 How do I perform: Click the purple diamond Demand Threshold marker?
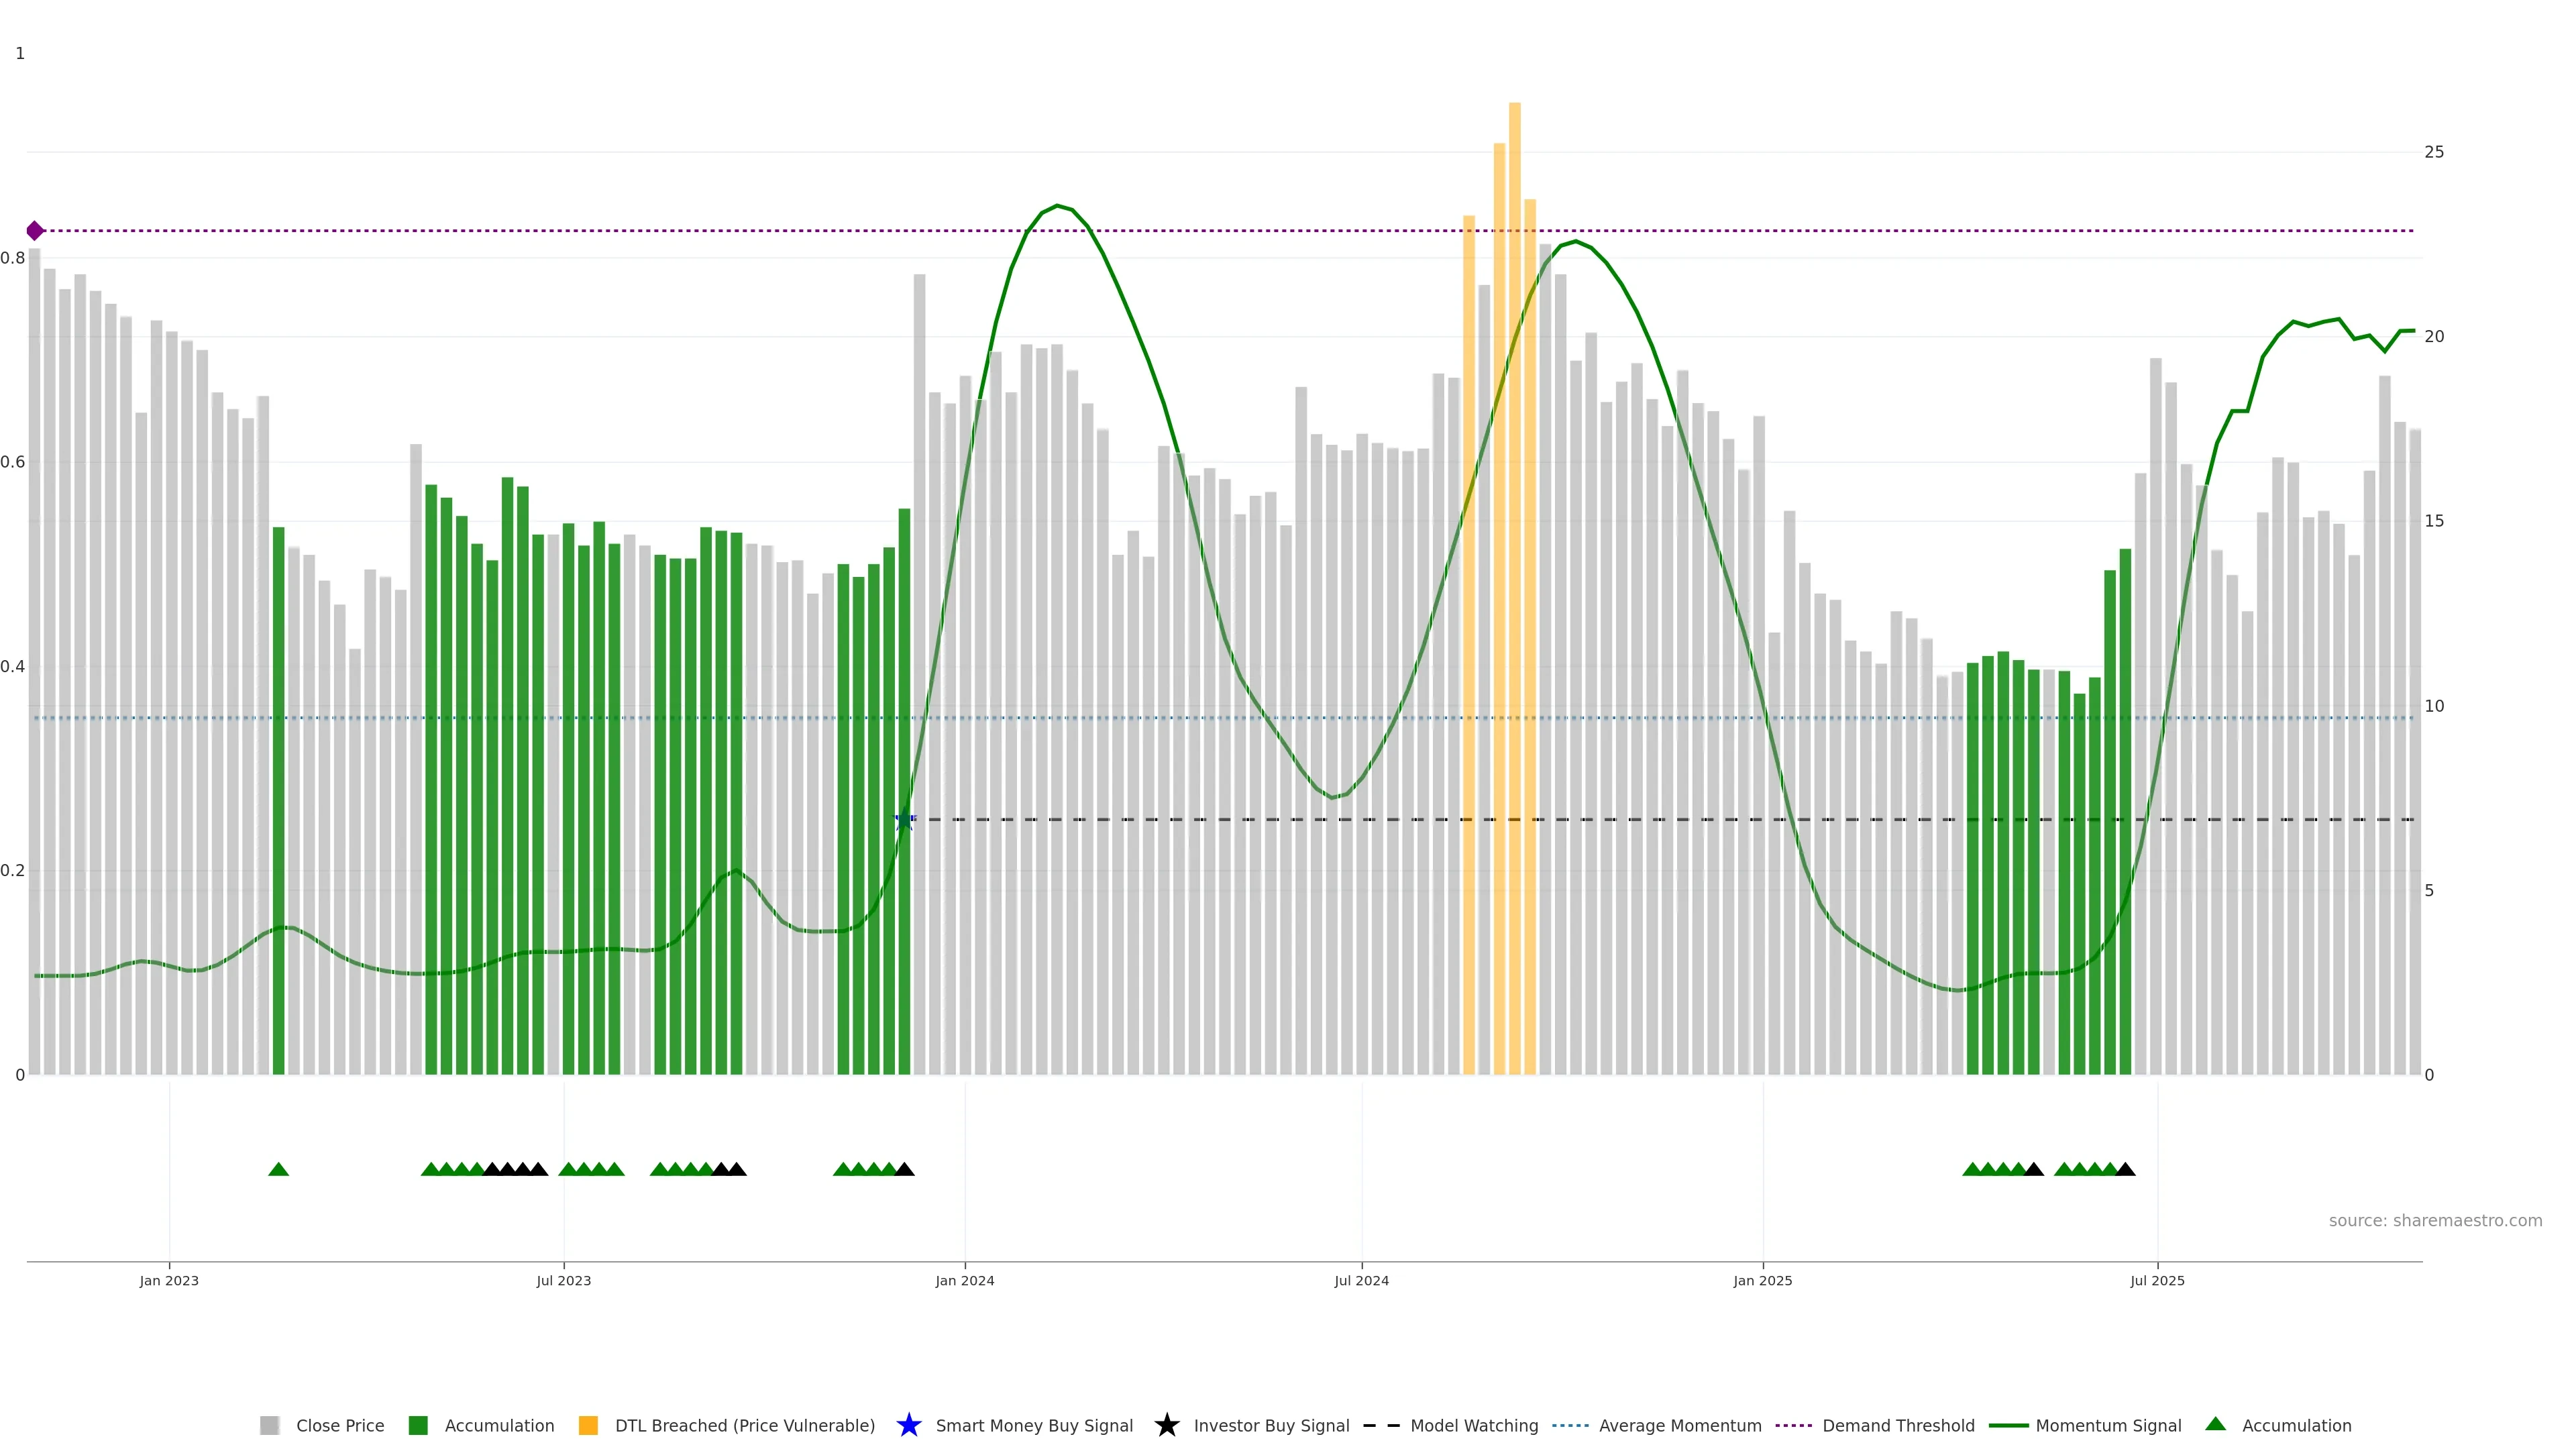click(x=35, y=231)
